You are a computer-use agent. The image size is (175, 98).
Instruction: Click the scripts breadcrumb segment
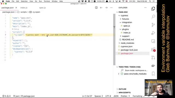coord(24,12)
